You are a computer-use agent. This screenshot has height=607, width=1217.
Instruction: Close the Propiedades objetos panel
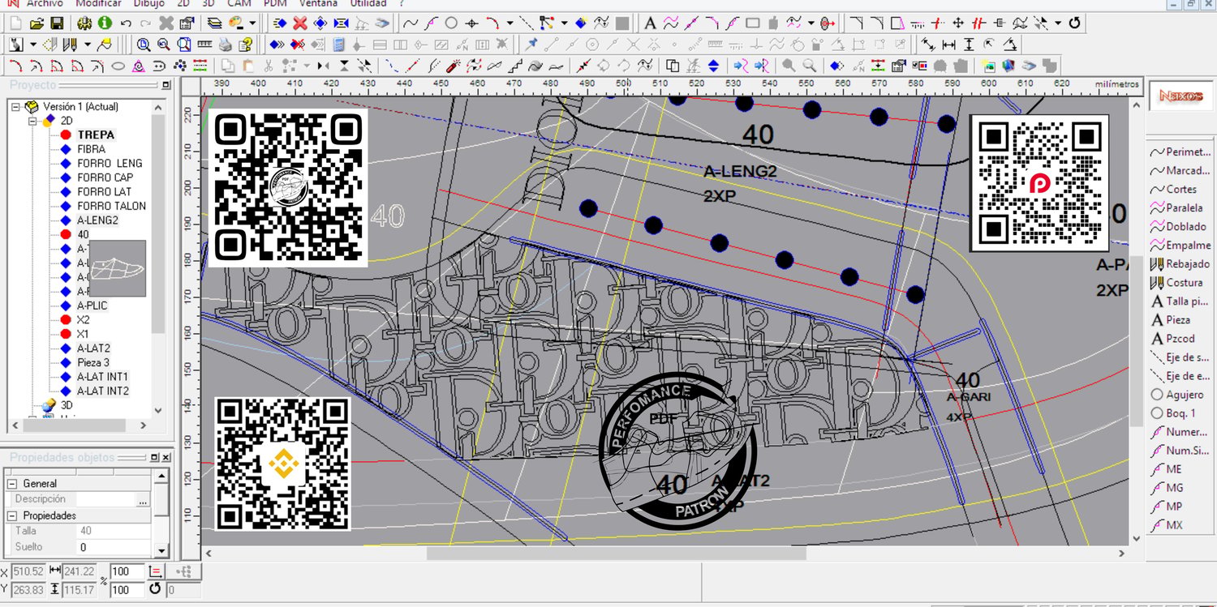coord(166,458)
